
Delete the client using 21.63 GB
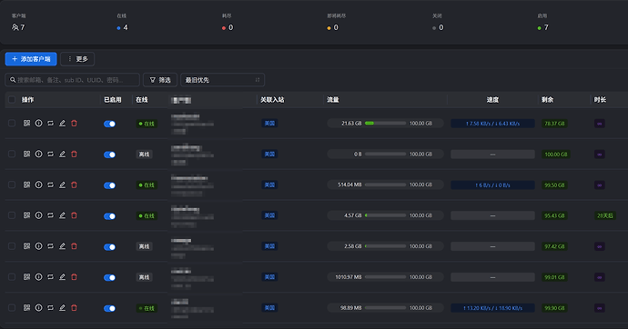coord(74,123)
